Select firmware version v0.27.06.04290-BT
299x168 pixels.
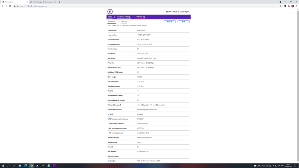click(x=143, y=40)
